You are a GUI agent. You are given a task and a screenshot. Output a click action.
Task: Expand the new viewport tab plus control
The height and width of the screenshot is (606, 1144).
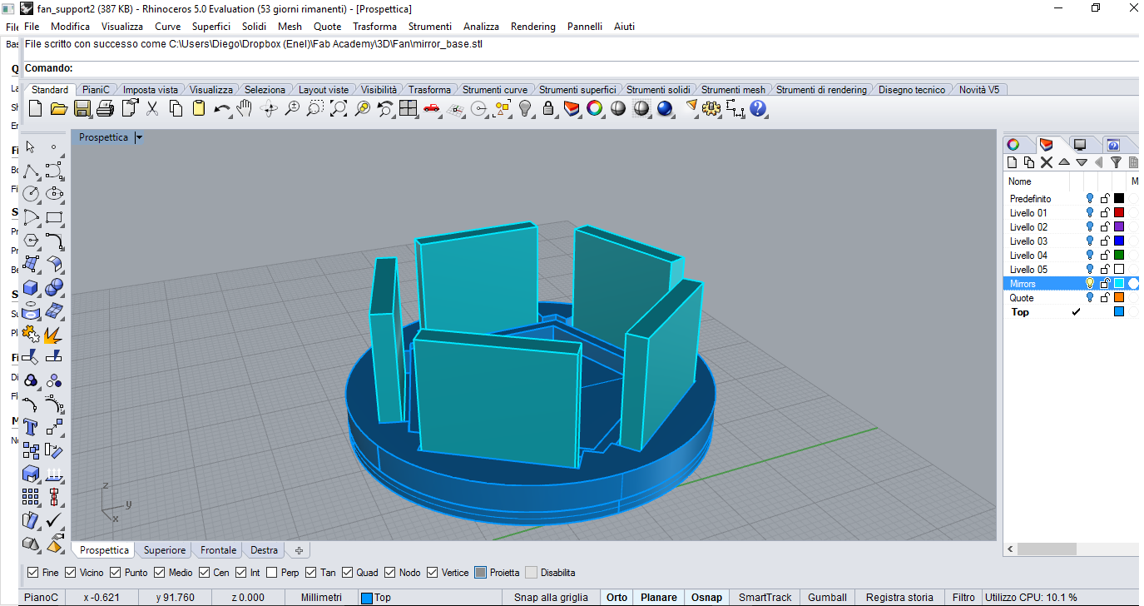297,550
